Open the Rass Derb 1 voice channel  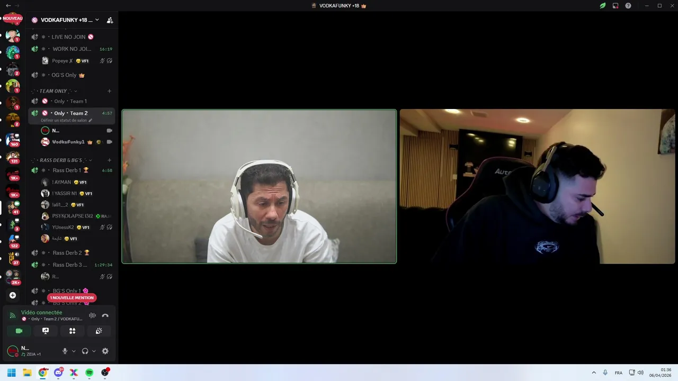(72, 170)
